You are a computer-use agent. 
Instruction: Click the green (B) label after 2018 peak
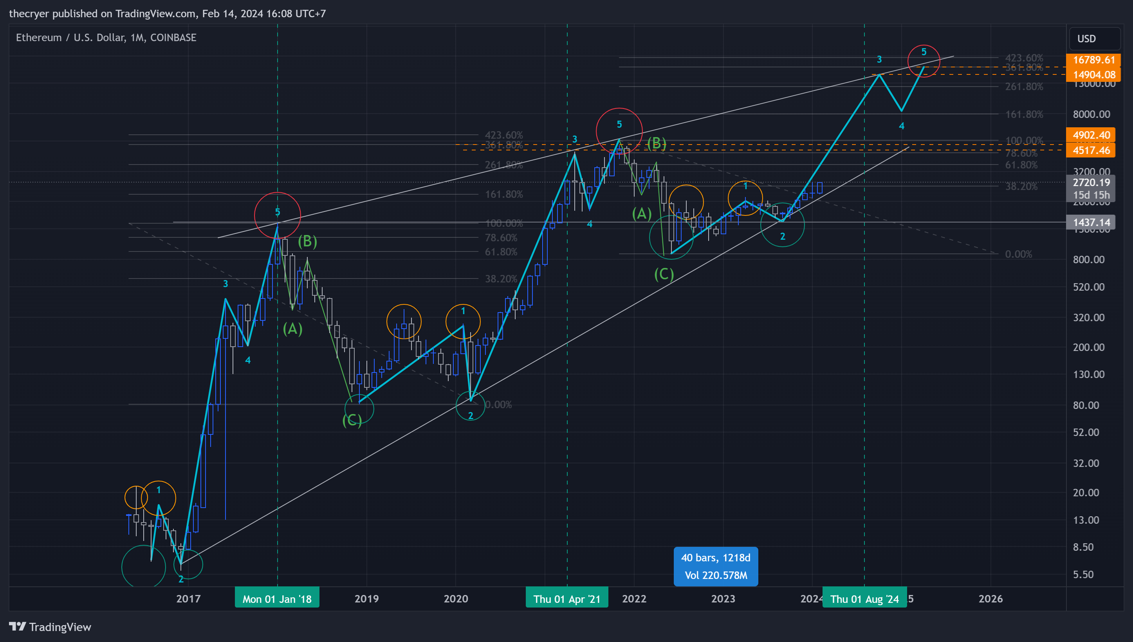coord(308,241)
